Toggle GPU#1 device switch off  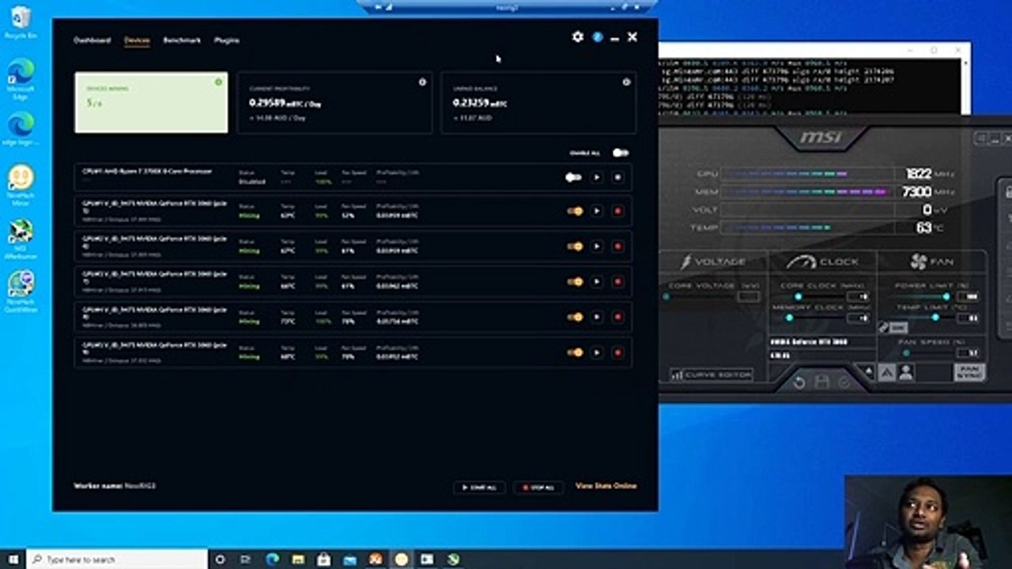[x=575, y=211]
